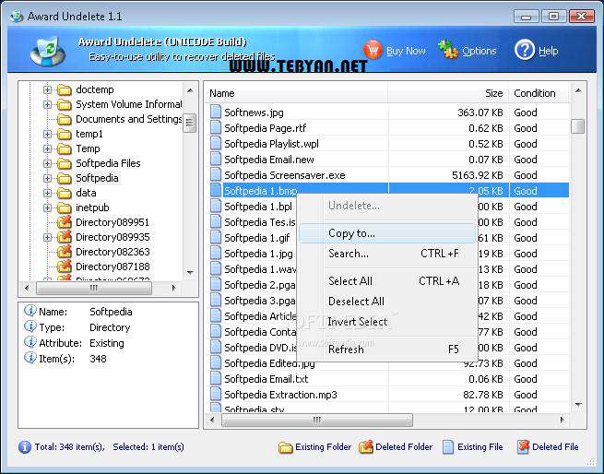Viewport: 604px width, 474px height.
Task: Click the file icon of Softnews.jpg
Action: tap(216, 112)
